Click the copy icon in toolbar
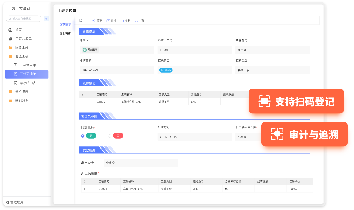354x210 pixels. 122,21
